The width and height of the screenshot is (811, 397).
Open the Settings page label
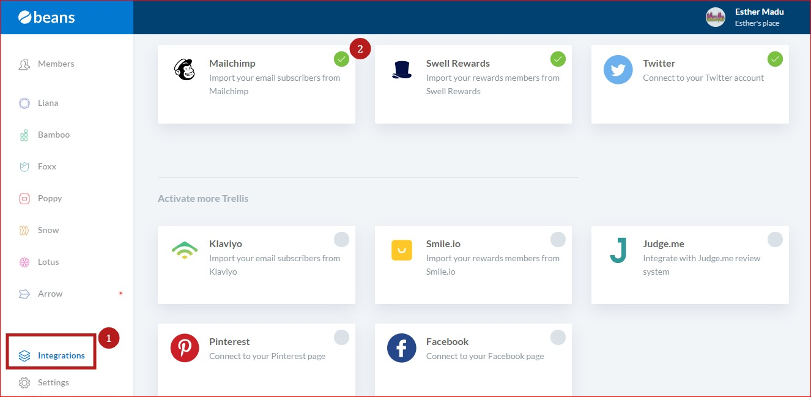53,382
